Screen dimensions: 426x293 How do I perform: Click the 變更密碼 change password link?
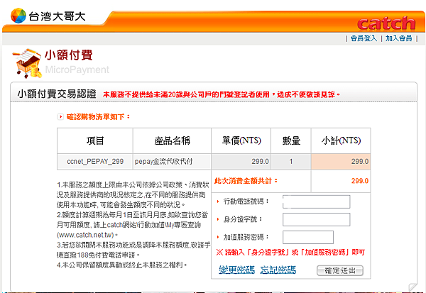tap(236, 270)
